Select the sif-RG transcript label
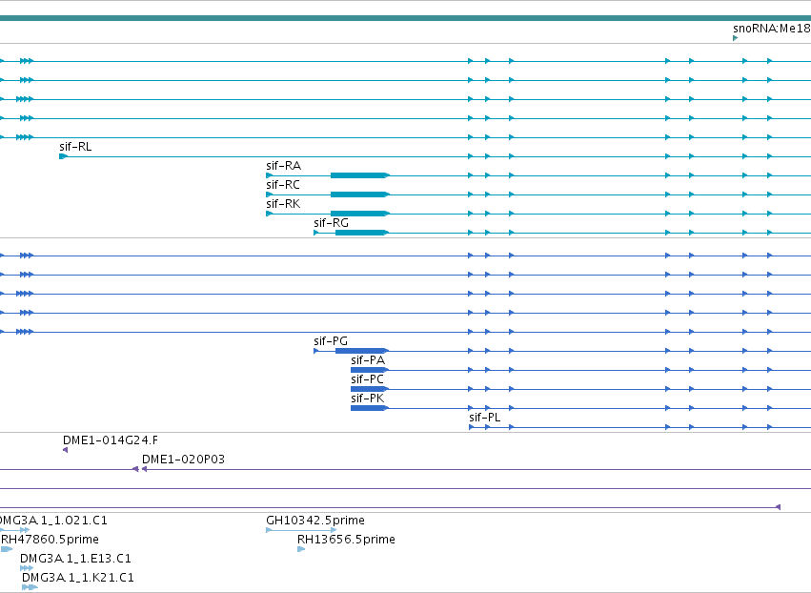811x593 pixels. pos(331,223)
